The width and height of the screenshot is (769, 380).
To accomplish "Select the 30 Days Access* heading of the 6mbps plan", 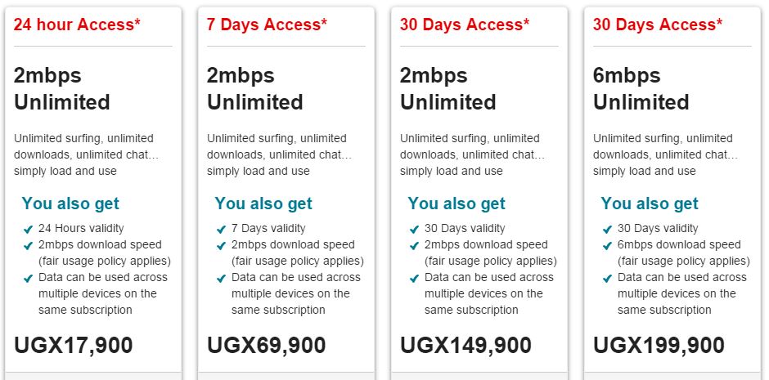I will coord(657,25).
